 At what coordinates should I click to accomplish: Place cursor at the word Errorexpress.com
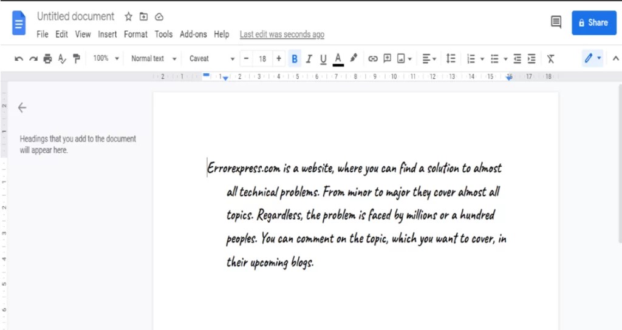point(244,169)
